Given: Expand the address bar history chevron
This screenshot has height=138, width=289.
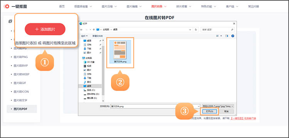Looking at the screenshot, I should 190,30.
